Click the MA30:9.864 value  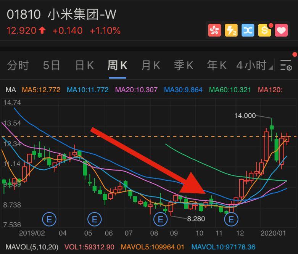[x=183, y=90]
